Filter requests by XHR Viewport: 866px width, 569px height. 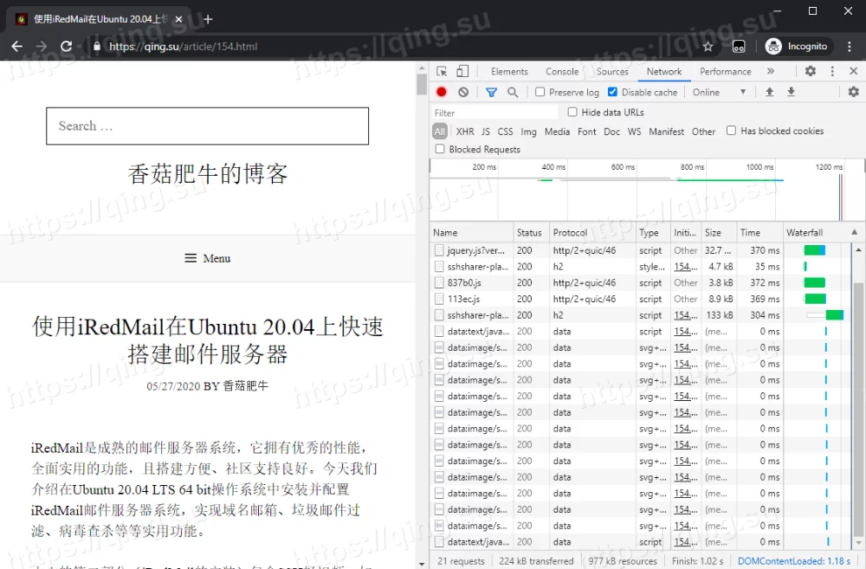(x=465, y=132)
